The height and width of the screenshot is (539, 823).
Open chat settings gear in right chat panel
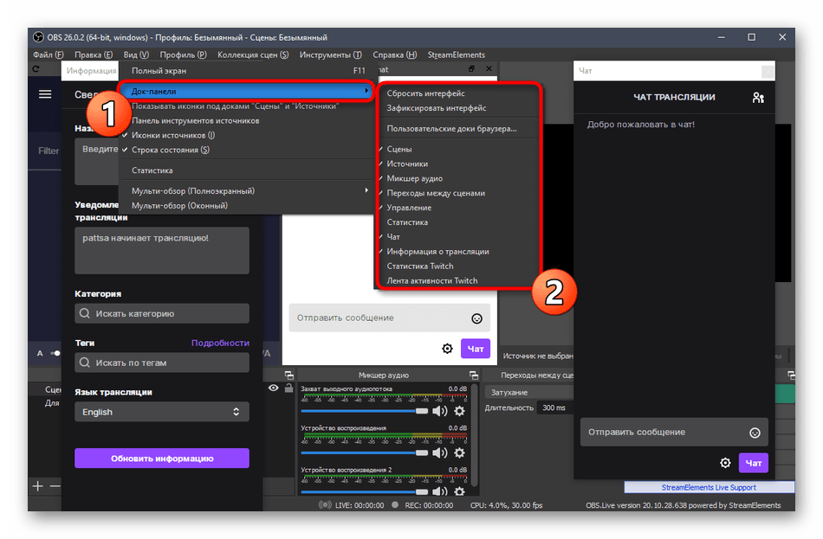point(725,463)
